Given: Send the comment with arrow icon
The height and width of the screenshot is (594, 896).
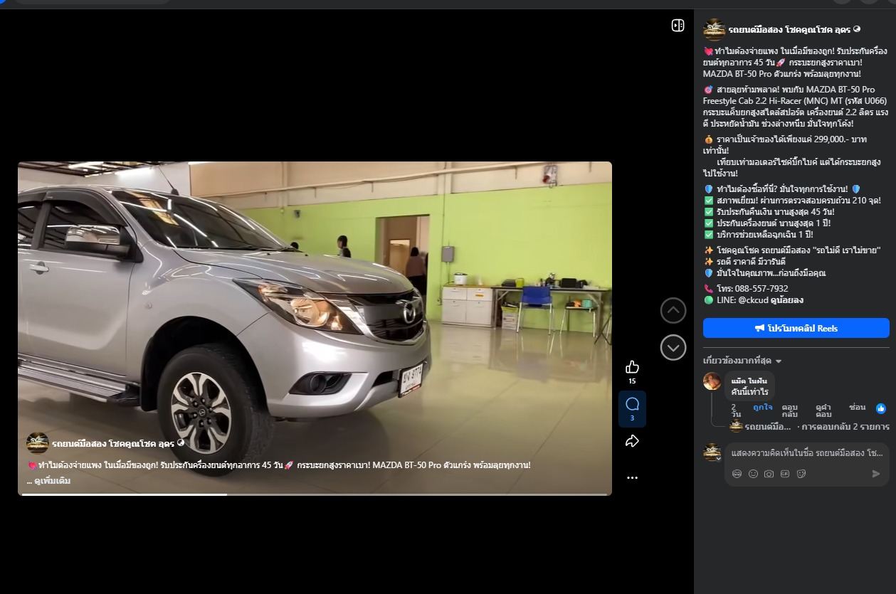Looking at the screenshot, I should [x=876, y=474].
